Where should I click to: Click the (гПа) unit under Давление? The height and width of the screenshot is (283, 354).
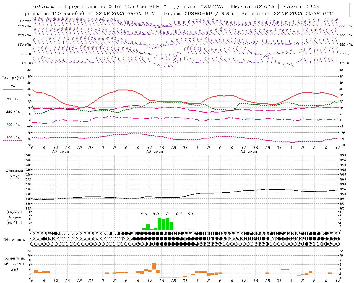point(14,177)
